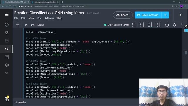Click the notebook vertical scrollbar thumb

point(186,53)
